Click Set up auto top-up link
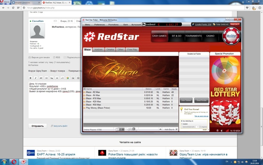This screenshot has width=263, height=165. click(201, 116)
